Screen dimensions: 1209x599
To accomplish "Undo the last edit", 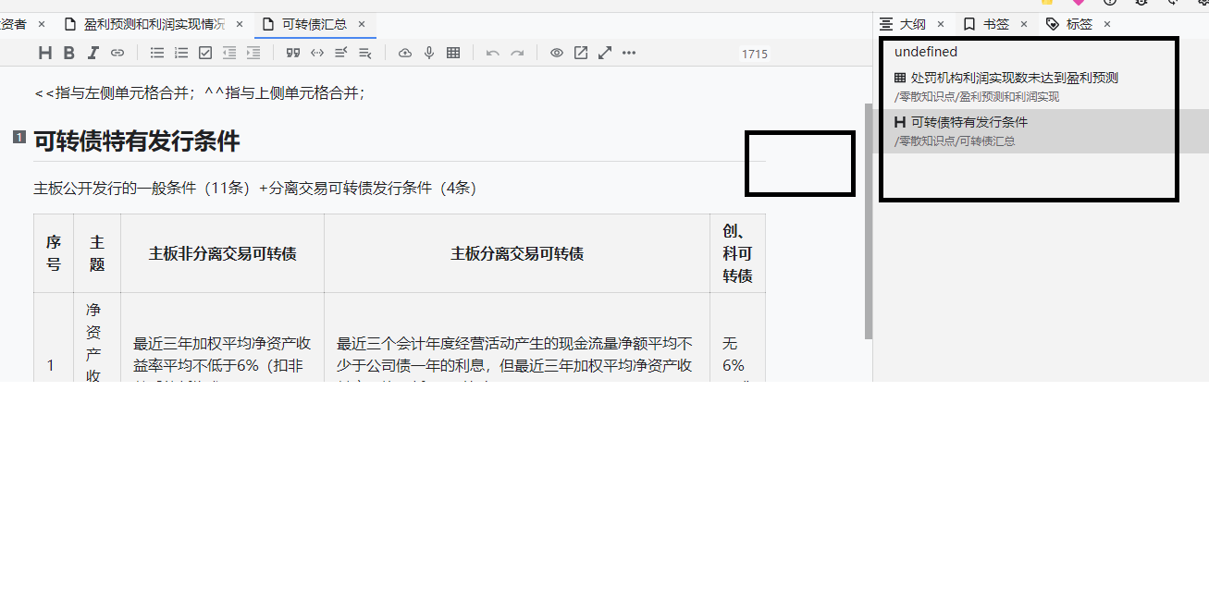I will pos(492,53).
